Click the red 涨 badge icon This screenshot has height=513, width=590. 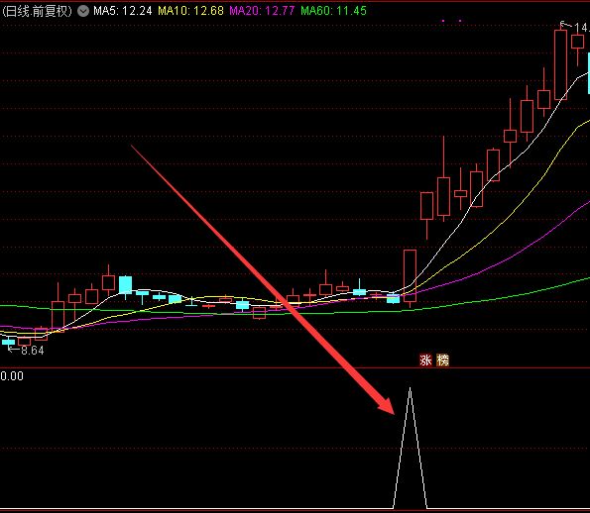coord(425,360)
